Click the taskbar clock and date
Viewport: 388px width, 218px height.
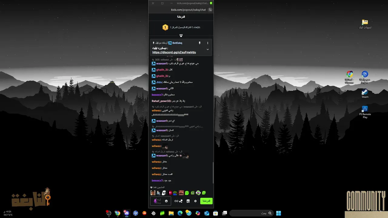pos(8,213)
